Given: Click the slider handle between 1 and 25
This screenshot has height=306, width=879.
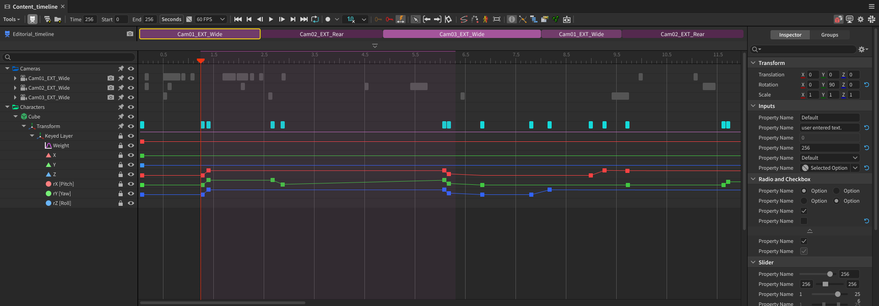Looking at the screenshot, I should point(837,294).
